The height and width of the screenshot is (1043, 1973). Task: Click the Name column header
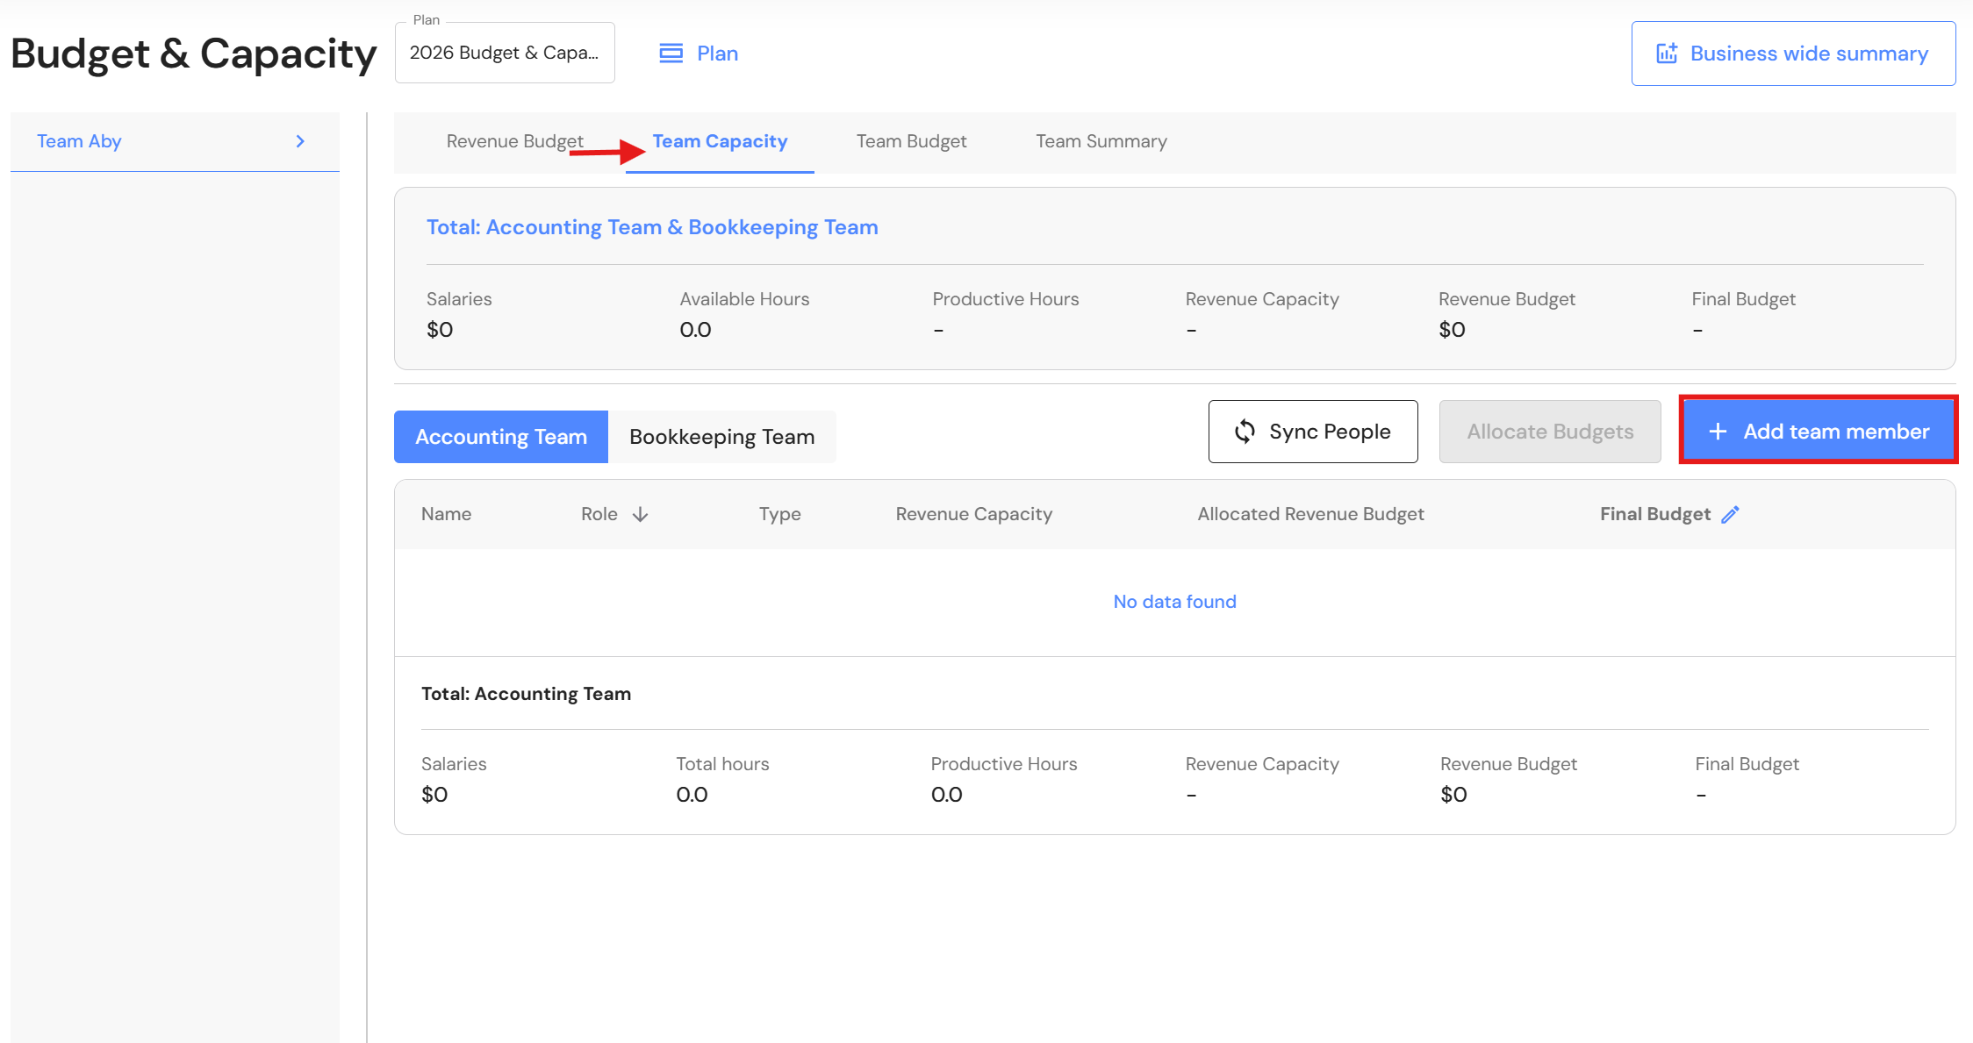point(446,515)
